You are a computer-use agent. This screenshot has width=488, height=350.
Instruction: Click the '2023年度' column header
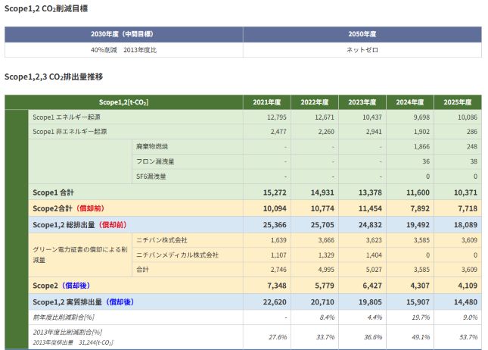pyautogui.click(x=362, y=102)
